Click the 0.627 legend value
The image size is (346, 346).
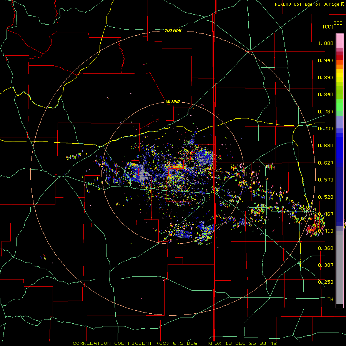[326, 163]
